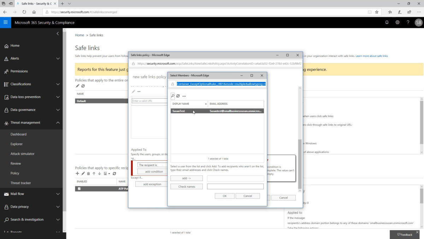The image size is (424, 239).
Task: Add page to favorites star icon
Action: coord(377,12)
